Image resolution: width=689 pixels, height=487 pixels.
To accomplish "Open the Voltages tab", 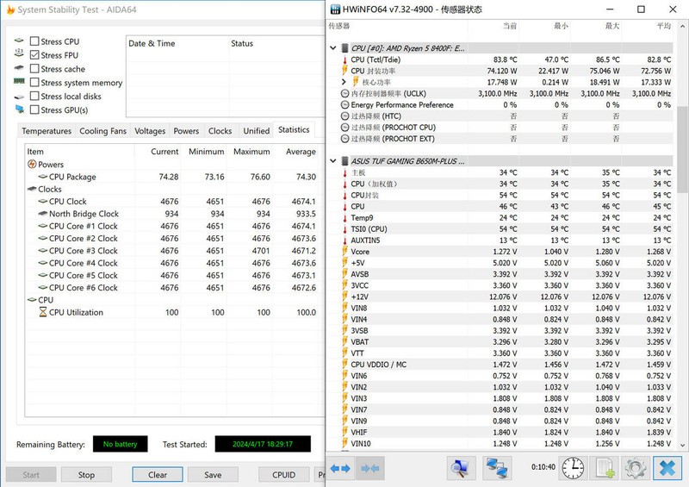I will click(x=150, y=131).
